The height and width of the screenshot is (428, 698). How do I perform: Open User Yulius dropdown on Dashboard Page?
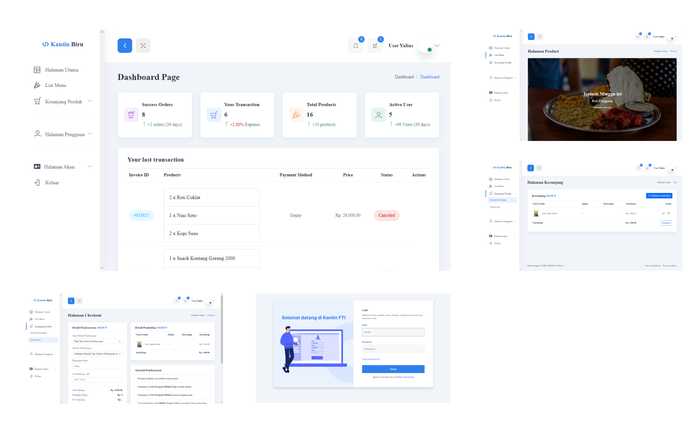(x=436, y=46)
